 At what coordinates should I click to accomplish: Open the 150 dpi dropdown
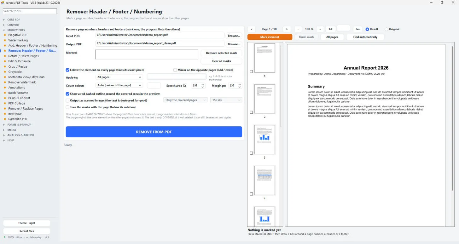(x=226, y=100)
